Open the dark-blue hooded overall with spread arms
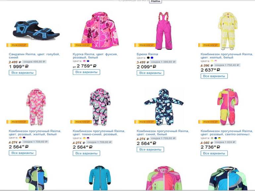The height and width of the screenshot is (191, 255). [x=164, y=107]
